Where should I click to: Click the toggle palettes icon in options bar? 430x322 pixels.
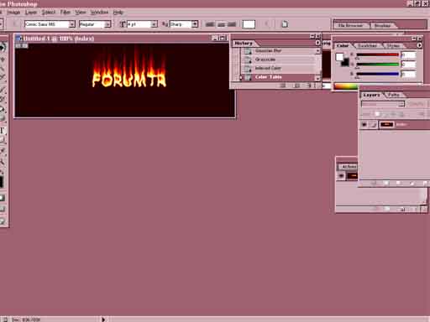[285, 24]
